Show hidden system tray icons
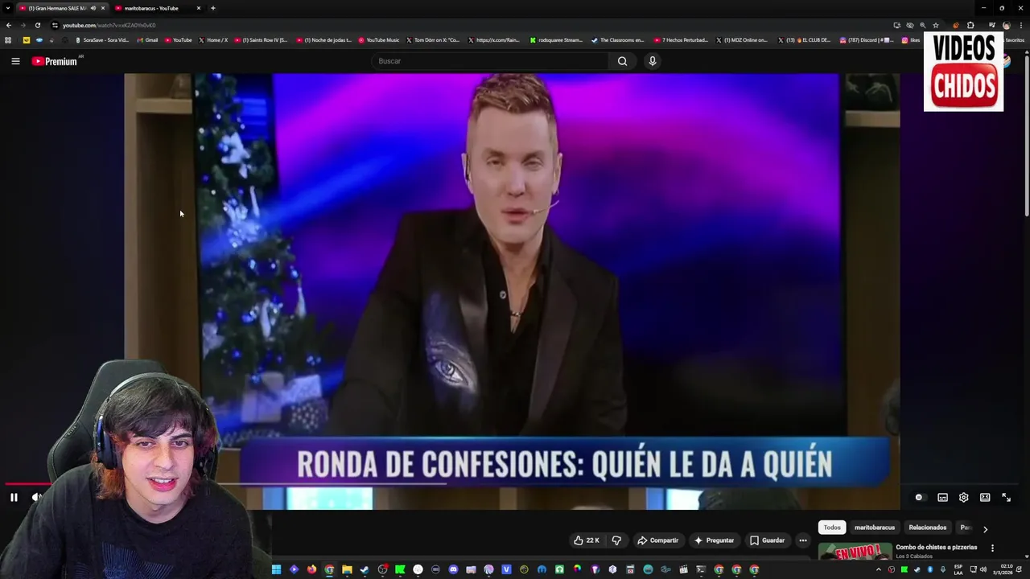The image size is (1030, 579). (879, 569)
